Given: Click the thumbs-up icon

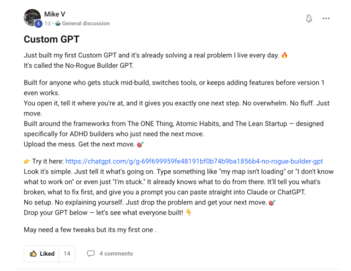Looking at the screenshot, I should [33, 253].
